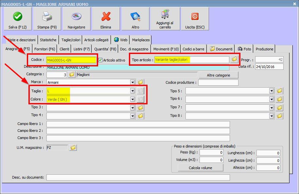Select the Codici a barre tab
Image resolution: width=299 pixels, height=194 pixels.
point(193,49)
